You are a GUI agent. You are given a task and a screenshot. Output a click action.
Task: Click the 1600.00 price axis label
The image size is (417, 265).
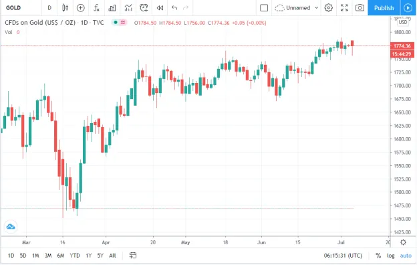click(x=402, y=139)
